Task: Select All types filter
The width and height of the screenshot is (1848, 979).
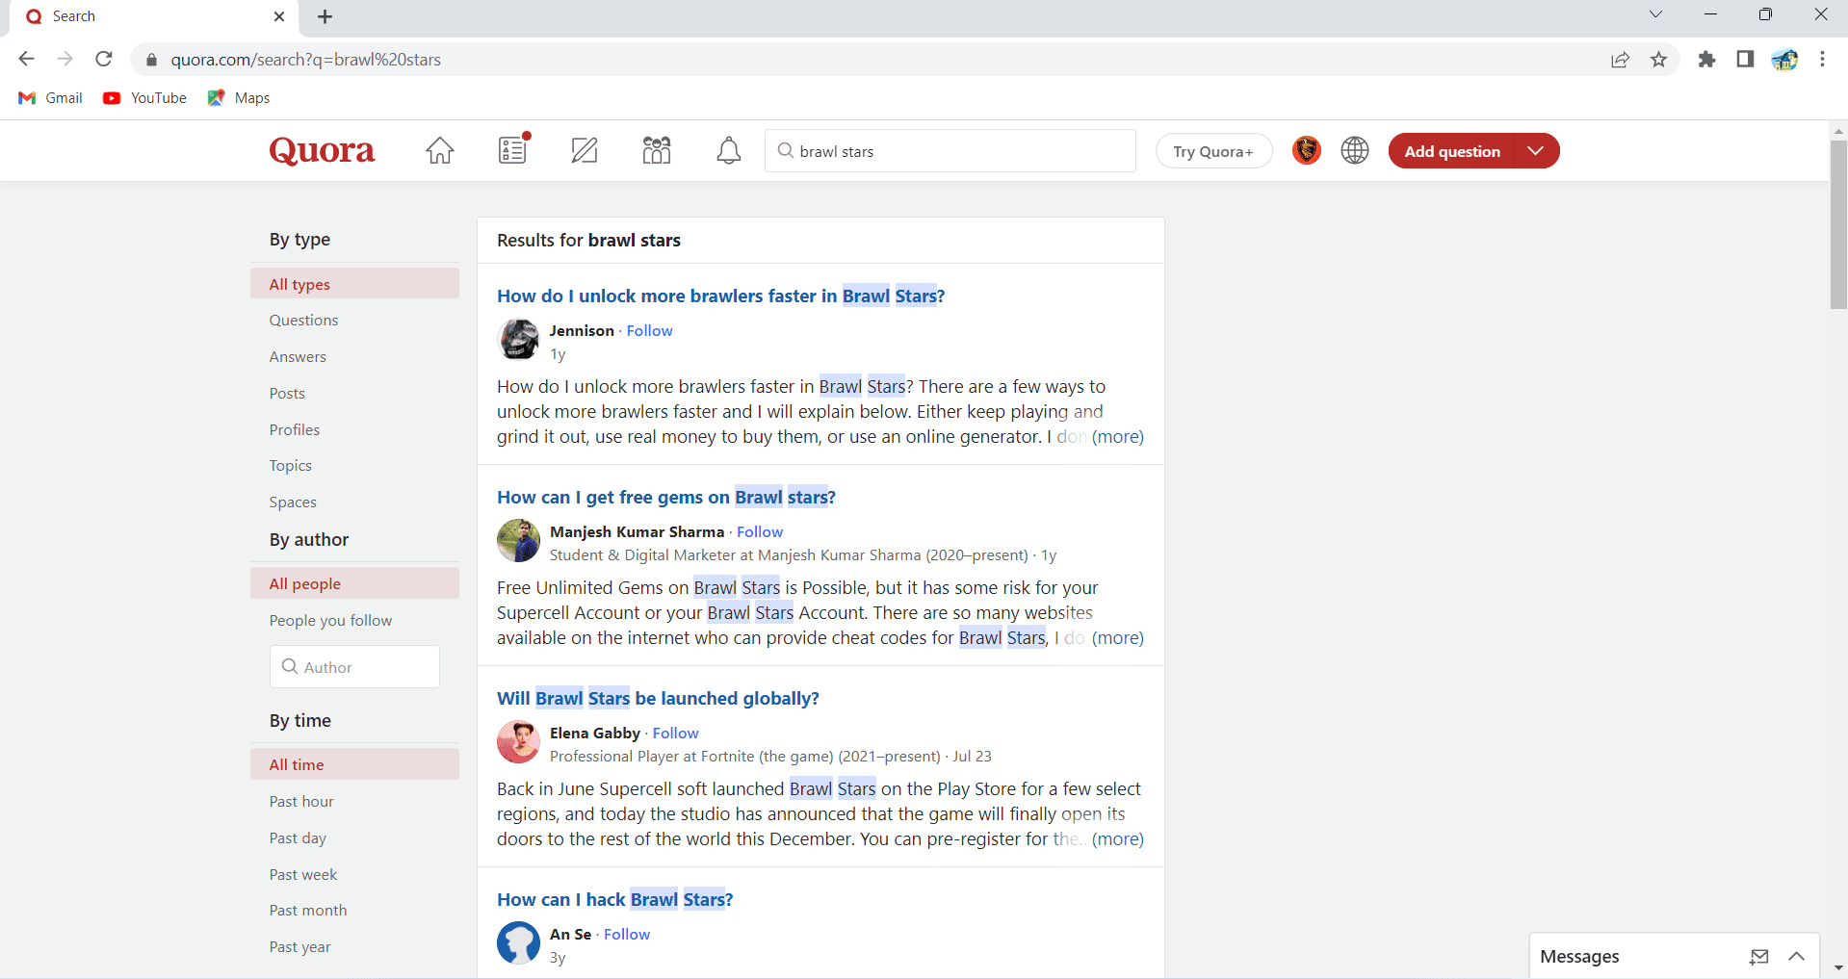Action: (354, 284)
